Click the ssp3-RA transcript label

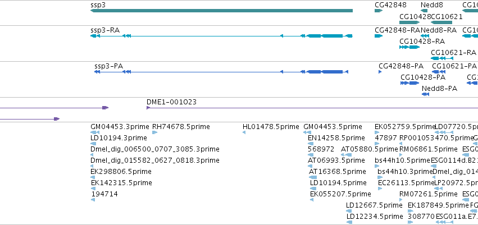(x=105, y=30)
